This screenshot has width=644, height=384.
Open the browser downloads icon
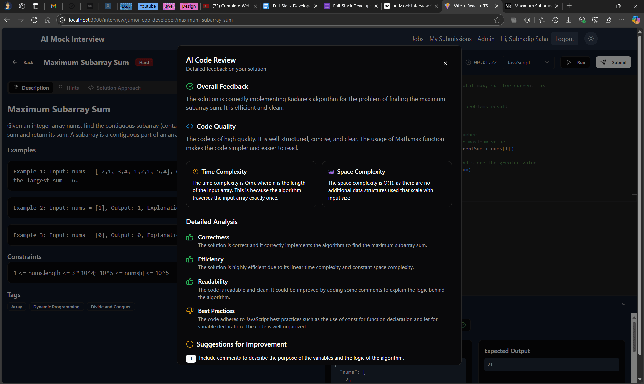click(x=568, y=20)
